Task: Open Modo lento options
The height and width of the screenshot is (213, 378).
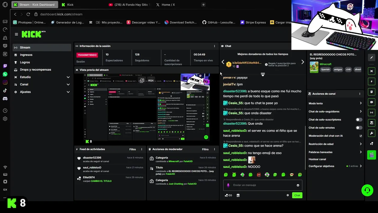Action: pos(335,103)
